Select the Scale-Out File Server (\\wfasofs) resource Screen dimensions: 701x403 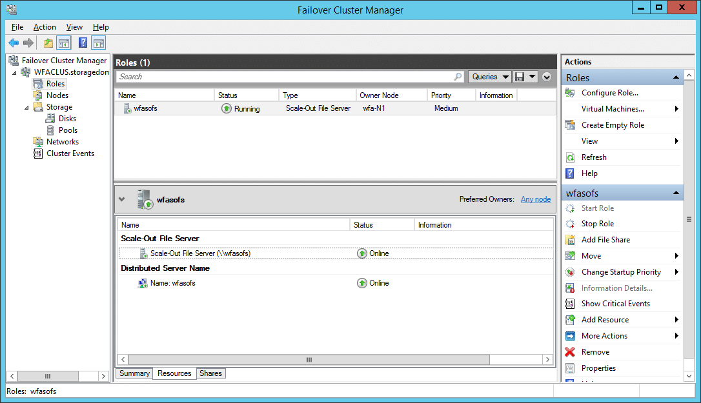pos(335,254)
